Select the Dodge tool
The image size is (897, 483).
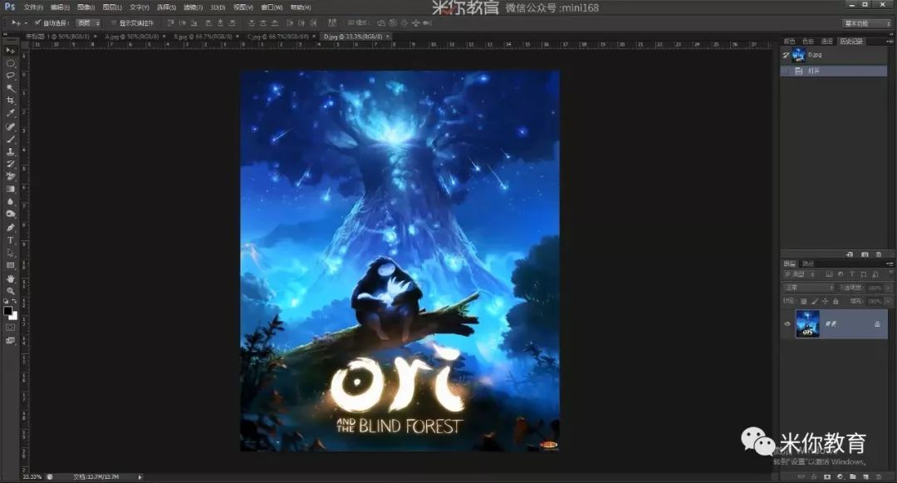10,214
